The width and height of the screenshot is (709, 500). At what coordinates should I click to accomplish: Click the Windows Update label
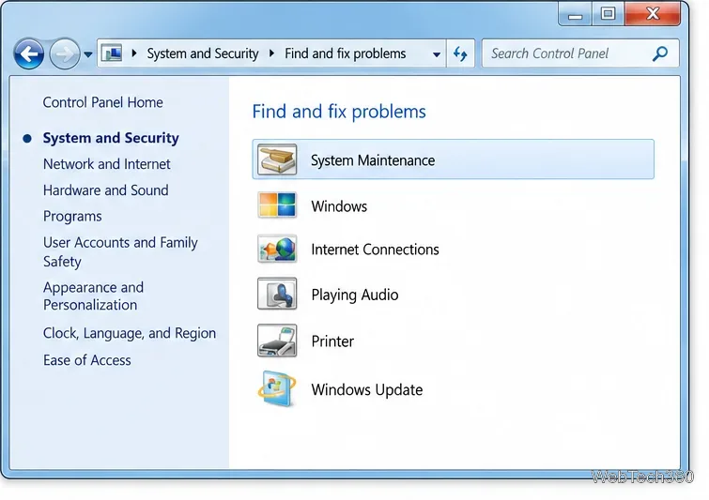point(367,390)
